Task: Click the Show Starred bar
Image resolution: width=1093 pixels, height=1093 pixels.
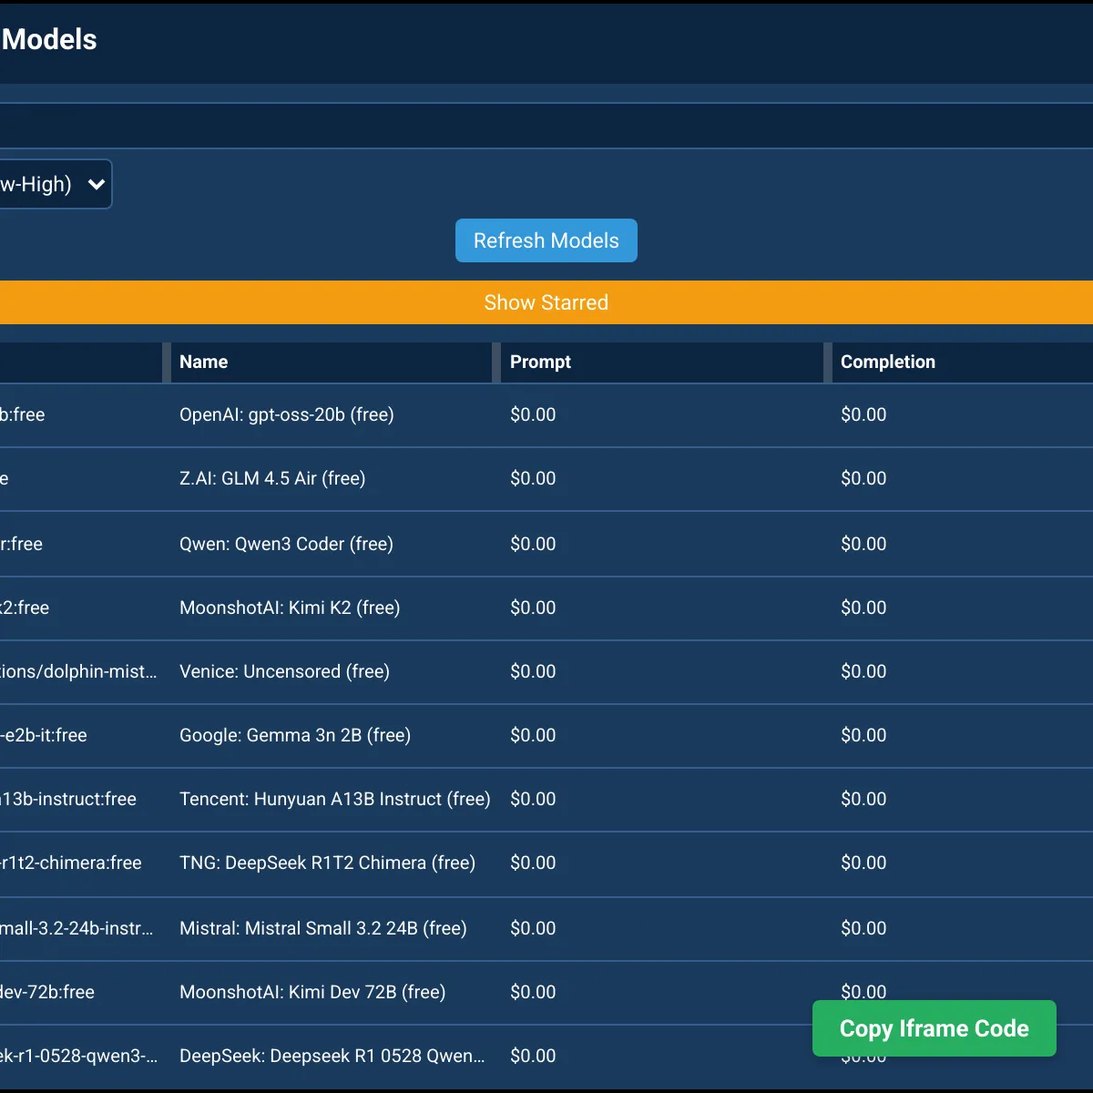Action: (546, 302)
